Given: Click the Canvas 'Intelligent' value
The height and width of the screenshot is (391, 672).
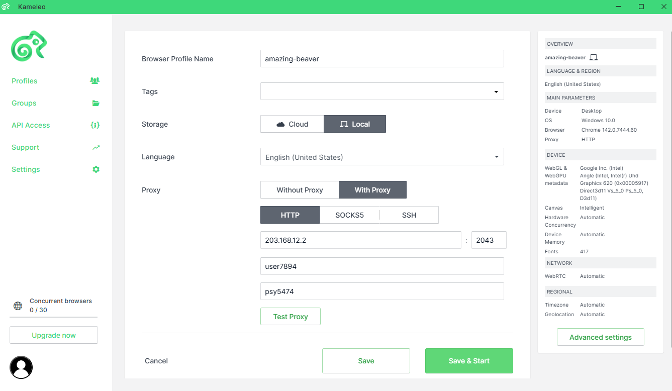Looking at the screenshot, I should [x=592, y=208].
